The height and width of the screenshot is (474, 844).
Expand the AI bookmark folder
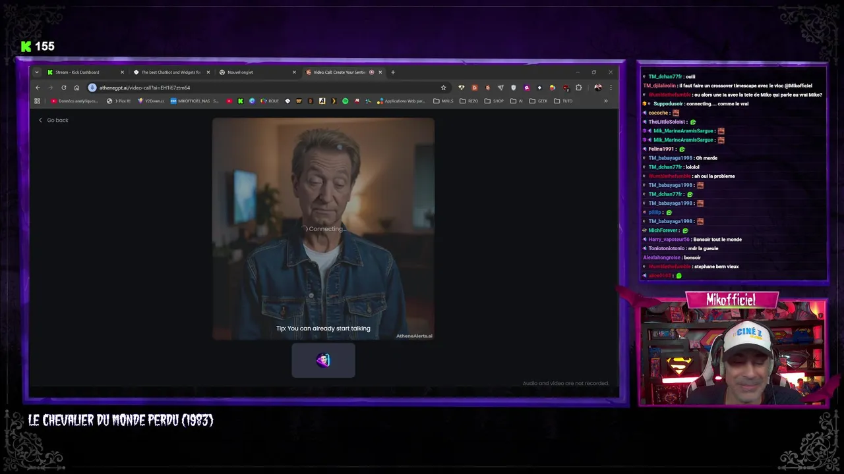click(516, 101)
